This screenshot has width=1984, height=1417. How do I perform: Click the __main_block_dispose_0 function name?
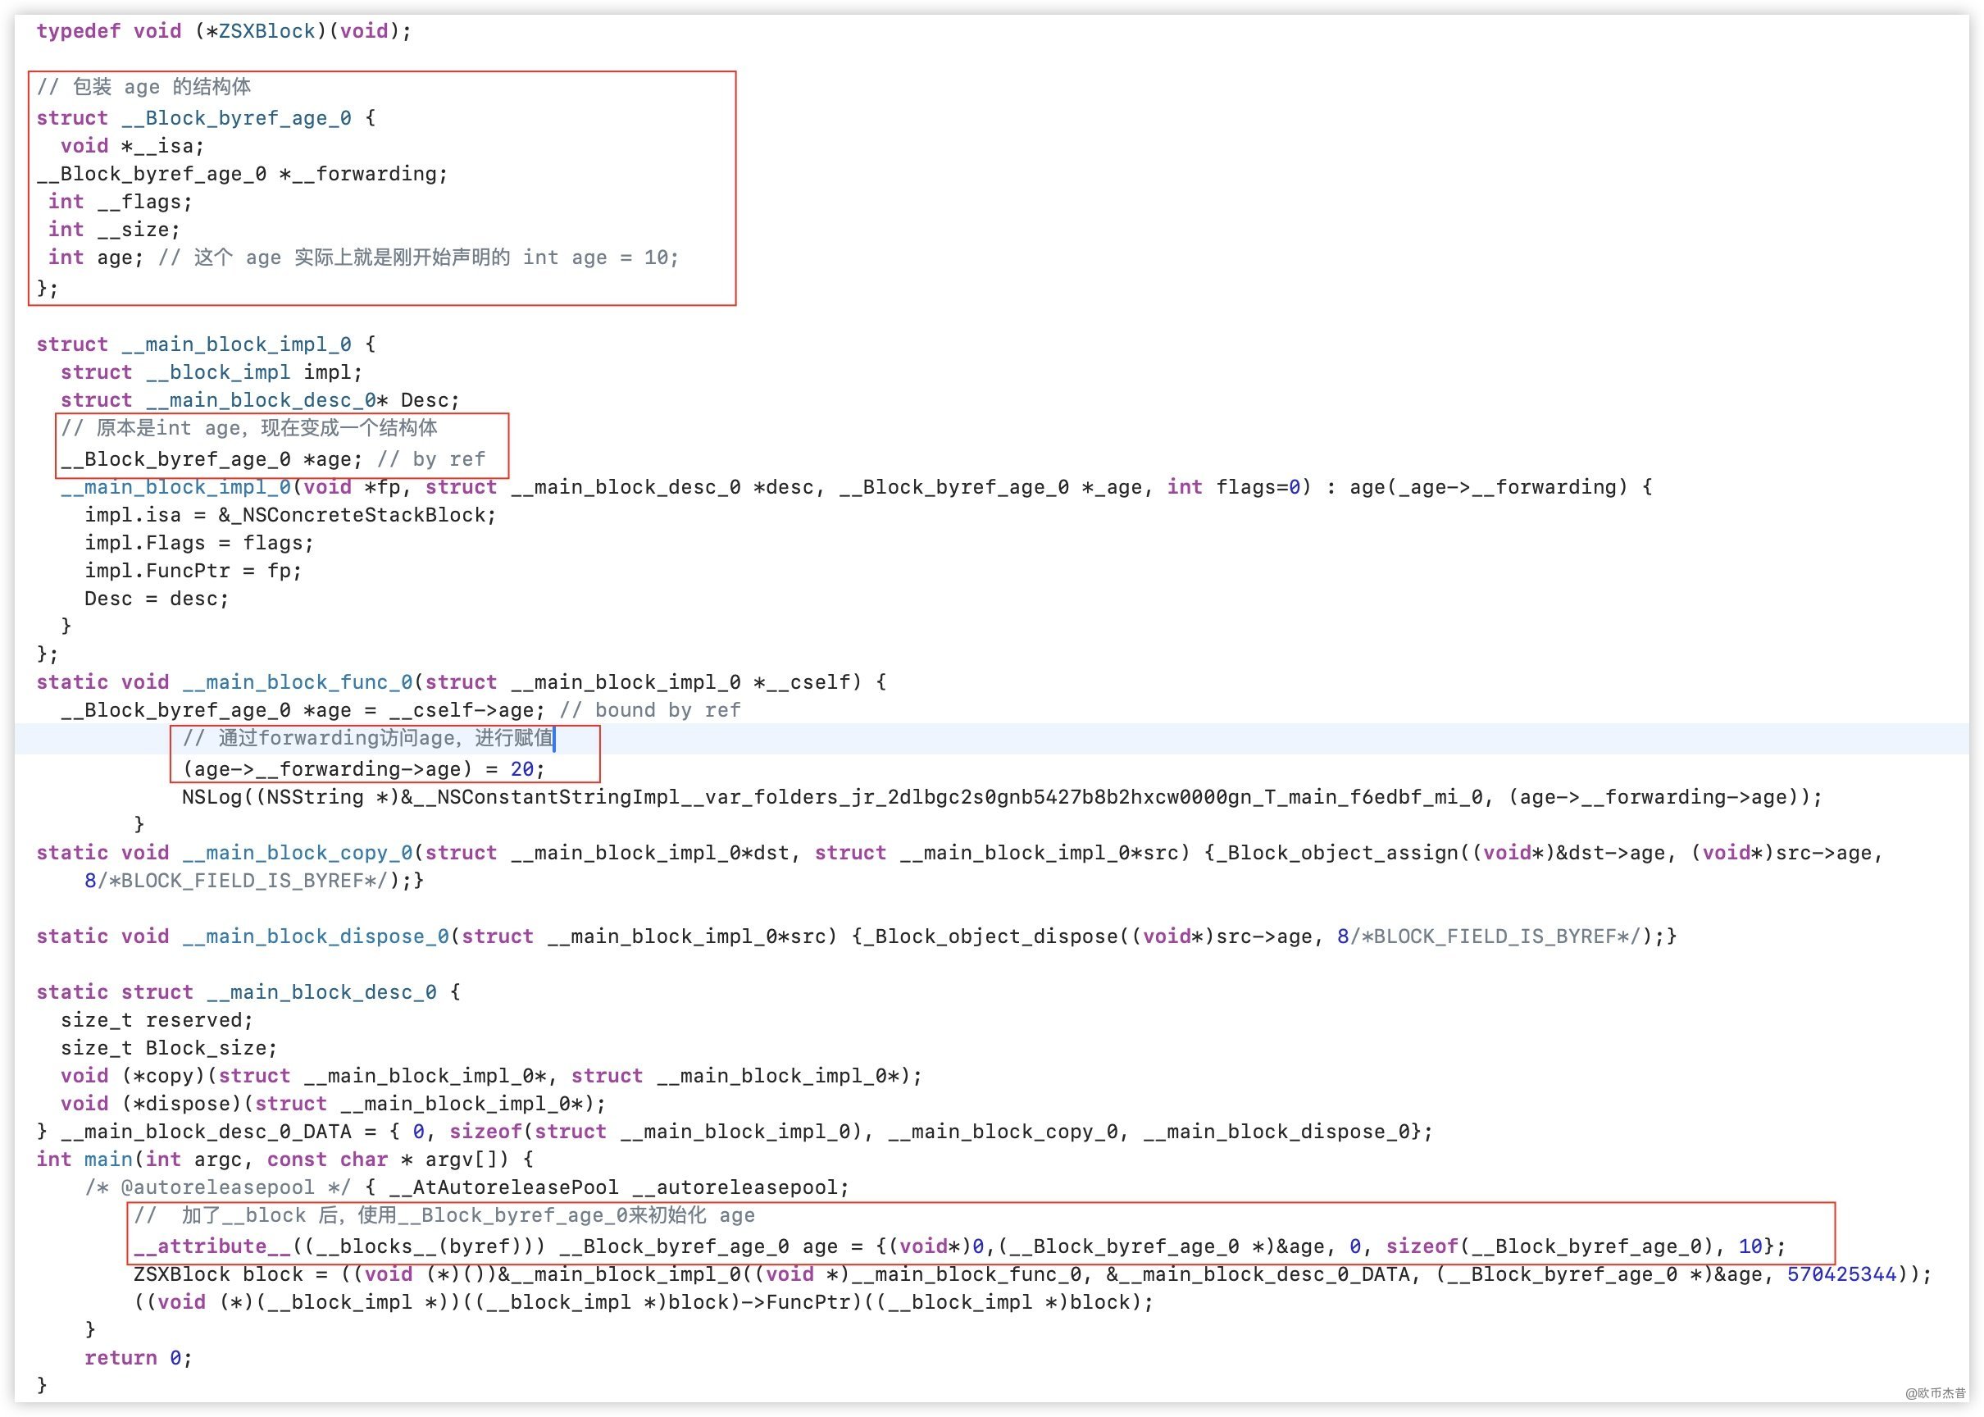click(x=315, y=936)
